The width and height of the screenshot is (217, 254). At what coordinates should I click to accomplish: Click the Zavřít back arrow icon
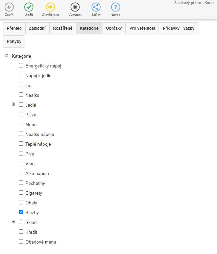[9, 7]
